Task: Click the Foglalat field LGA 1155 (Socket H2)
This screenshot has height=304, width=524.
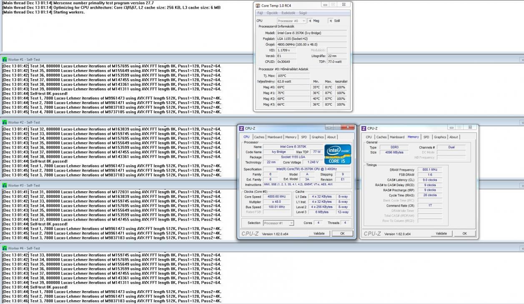Action: [x=311, y=39]
